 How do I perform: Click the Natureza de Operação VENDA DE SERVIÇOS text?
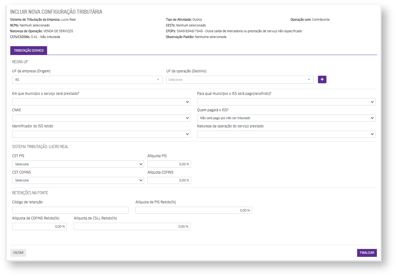[x=42, y=31]
